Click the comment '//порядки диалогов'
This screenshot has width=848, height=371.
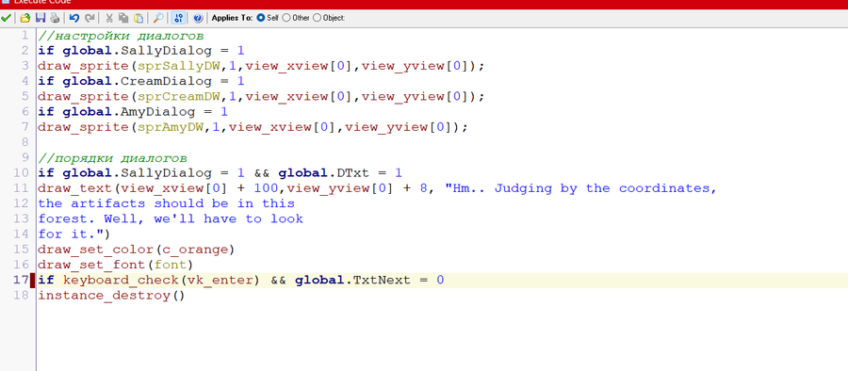point(112,158)
